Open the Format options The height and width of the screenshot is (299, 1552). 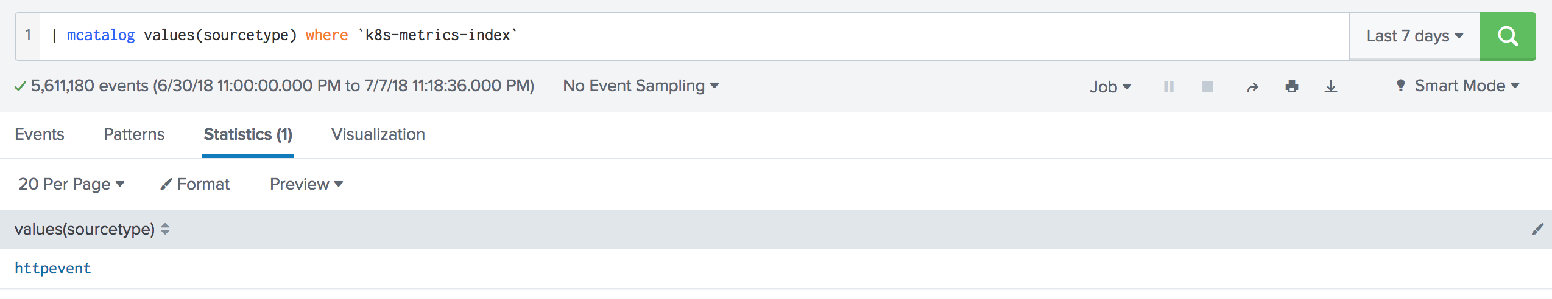[x=195, y=184]
